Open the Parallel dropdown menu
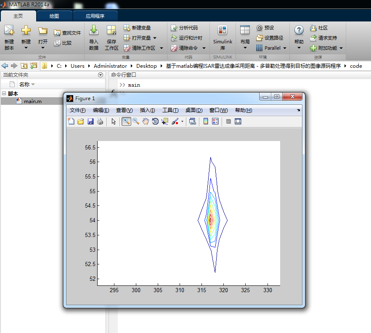The height and width of the screenshot is (333, 371). pos(285,48)
